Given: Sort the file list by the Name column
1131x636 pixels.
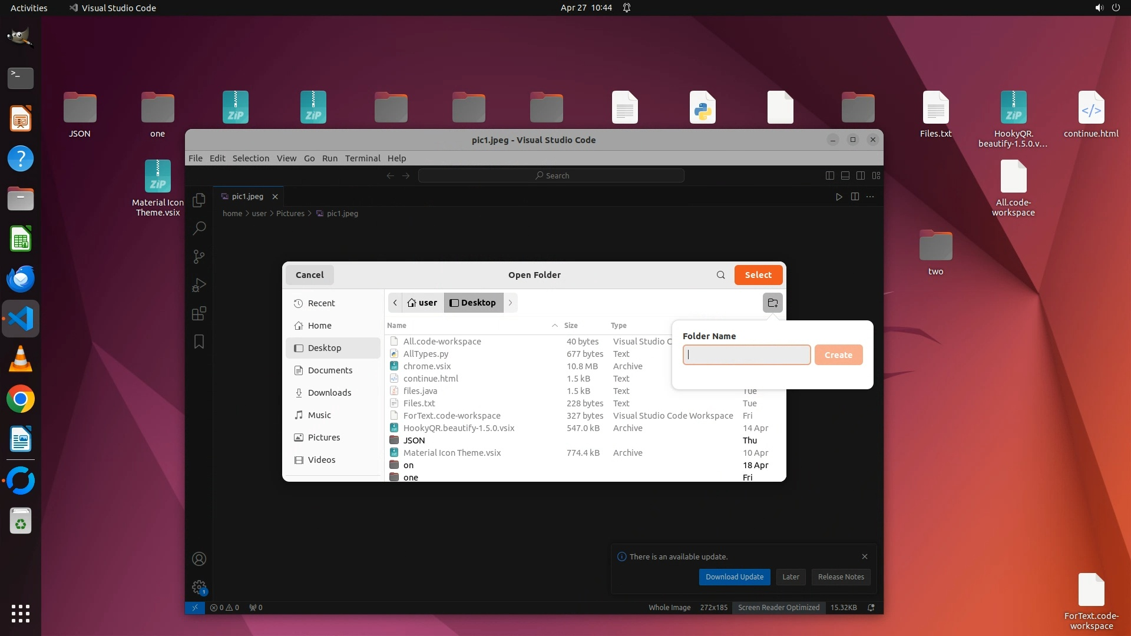Looking at the screenshot, I should tap(396, 325).
